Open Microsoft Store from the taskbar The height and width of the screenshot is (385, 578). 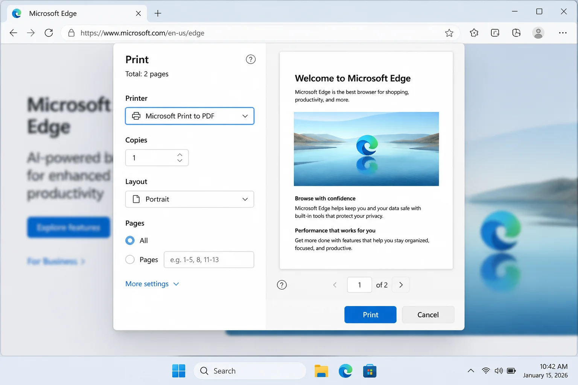pos(370,371)
